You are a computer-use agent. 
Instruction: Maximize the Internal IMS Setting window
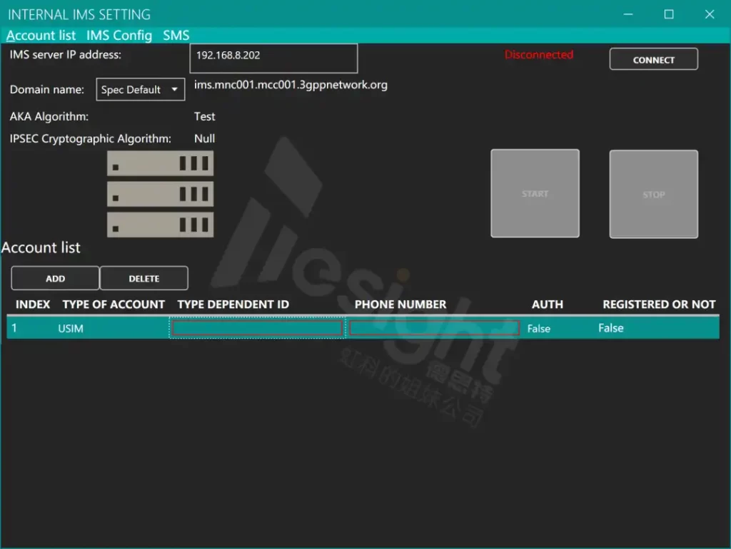point(669,14)
